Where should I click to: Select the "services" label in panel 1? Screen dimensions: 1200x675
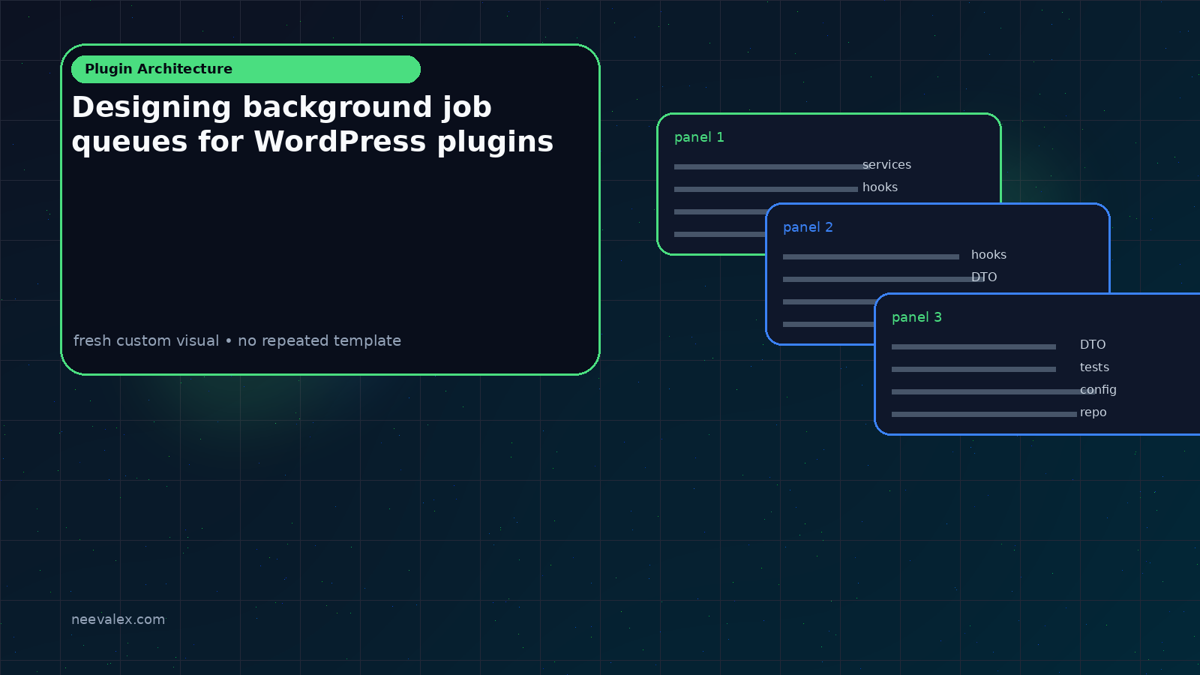pyautogui.click(x=886, y=165)
